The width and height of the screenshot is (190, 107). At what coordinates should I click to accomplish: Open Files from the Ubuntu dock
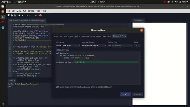(3, 7)
